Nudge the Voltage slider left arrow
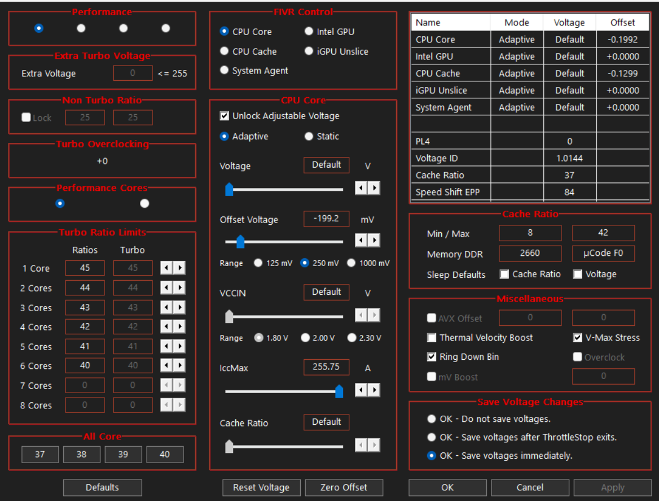 pos(361,188)
